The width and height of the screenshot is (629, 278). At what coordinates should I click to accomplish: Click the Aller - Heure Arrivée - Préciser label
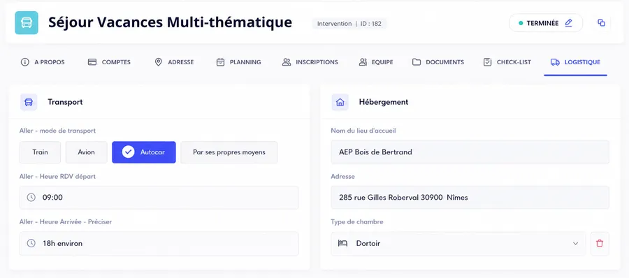pyautogui.click(x=66, y=222)
